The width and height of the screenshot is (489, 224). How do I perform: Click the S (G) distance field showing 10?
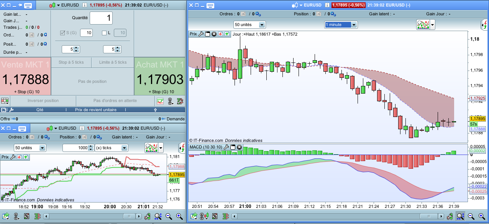pyautogui.click(x=86, y=33)
